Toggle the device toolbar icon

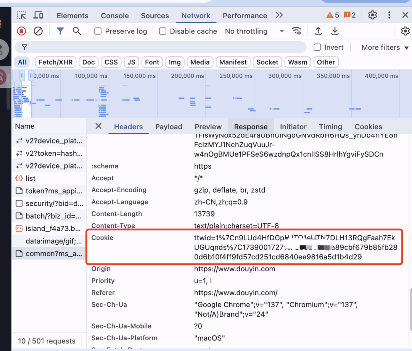pyautogui.click(x=38, y=15)
